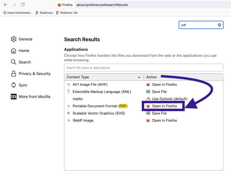The image size is (231, 171).
Task: Open General settings gear icon
Action: click(x=13, y=39)
